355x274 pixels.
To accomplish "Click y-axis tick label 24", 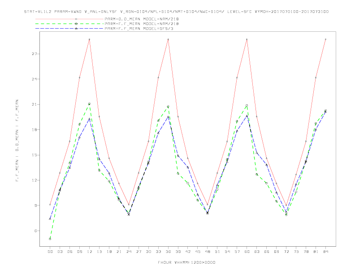I will (35, 79).
